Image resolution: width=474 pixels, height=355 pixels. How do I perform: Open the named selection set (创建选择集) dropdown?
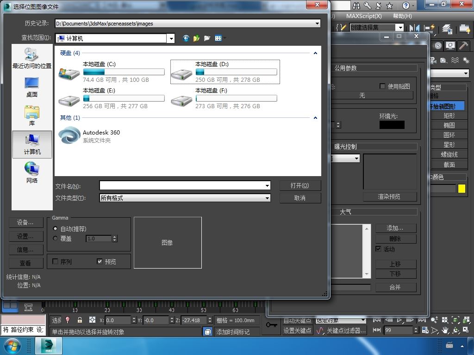pos(400,27)
